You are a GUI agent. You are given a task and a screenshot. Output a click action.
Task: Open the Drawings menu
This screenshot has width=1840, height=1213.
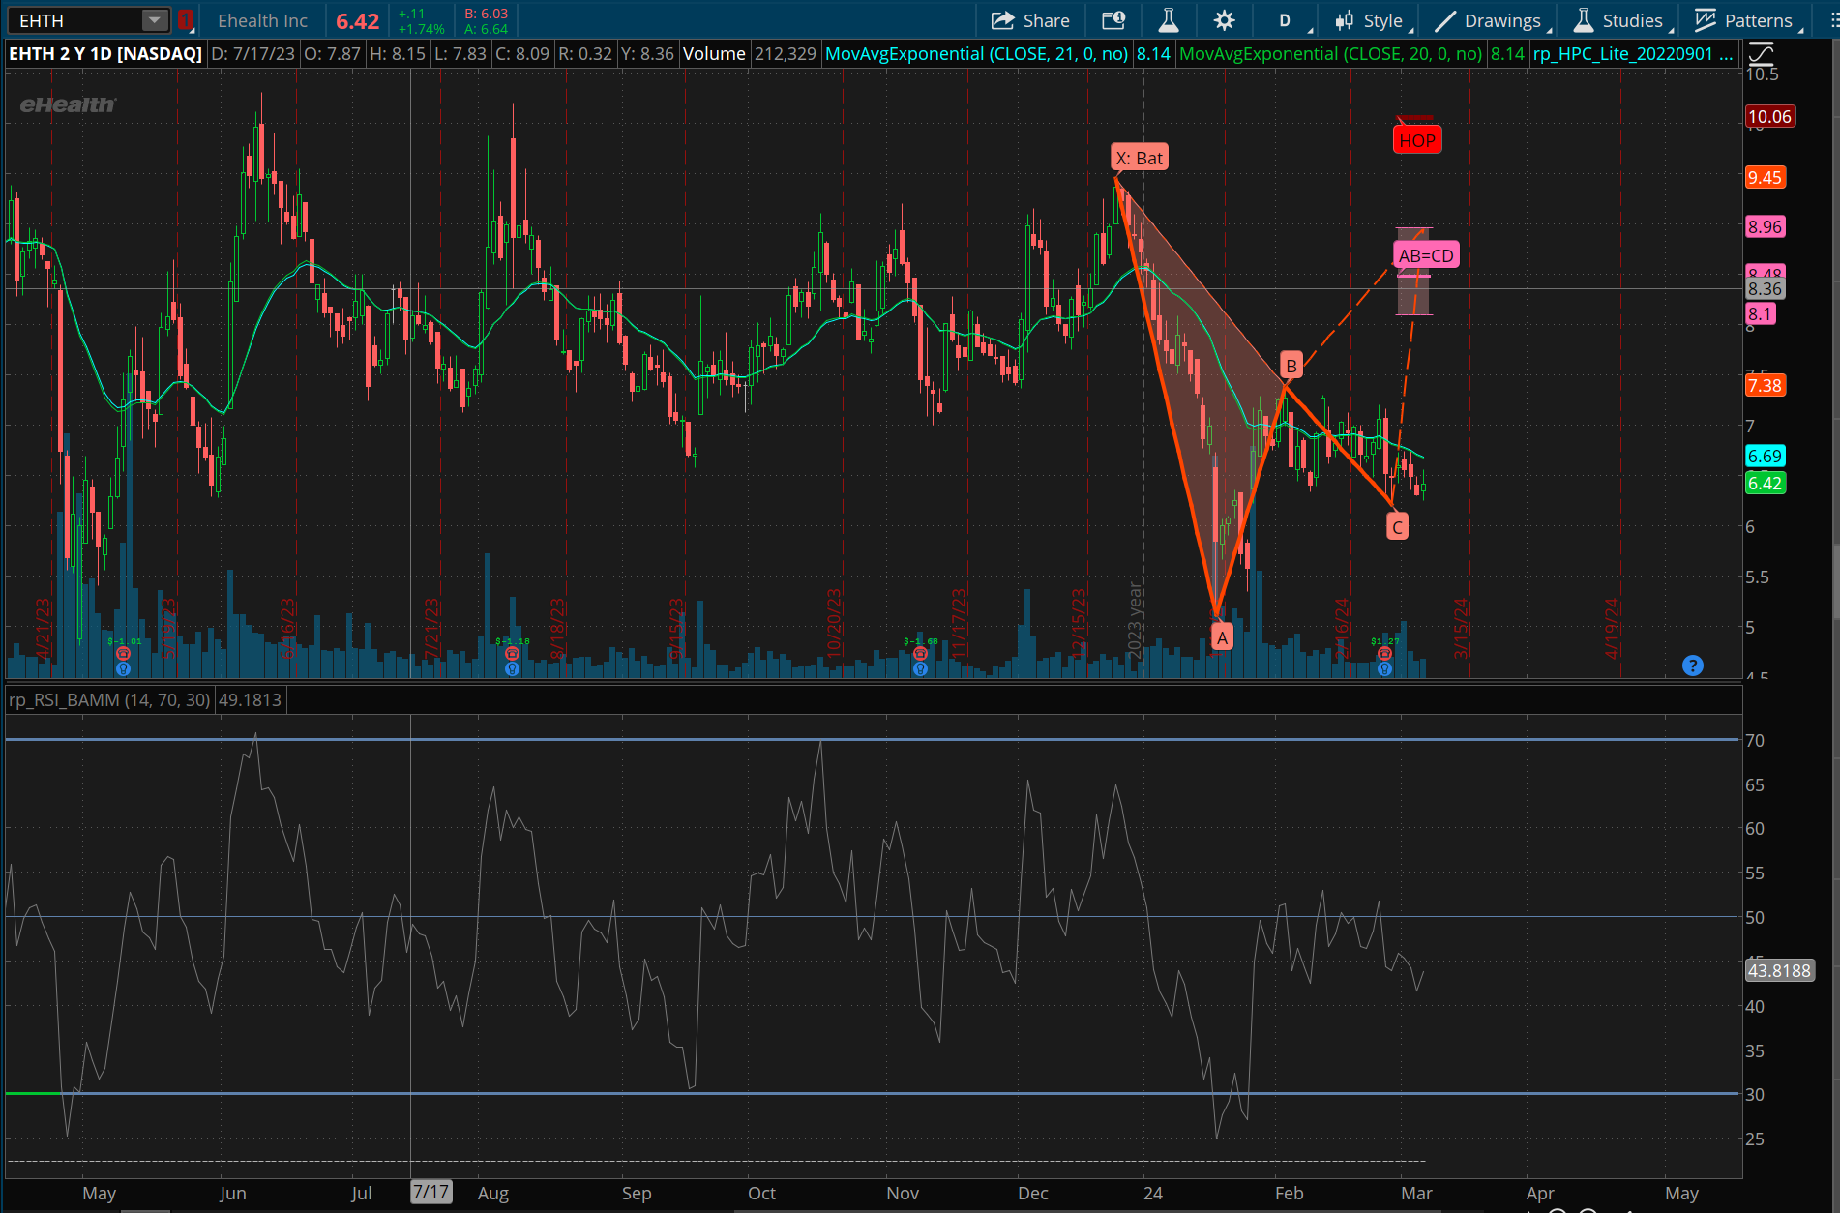click(1491, 20)
